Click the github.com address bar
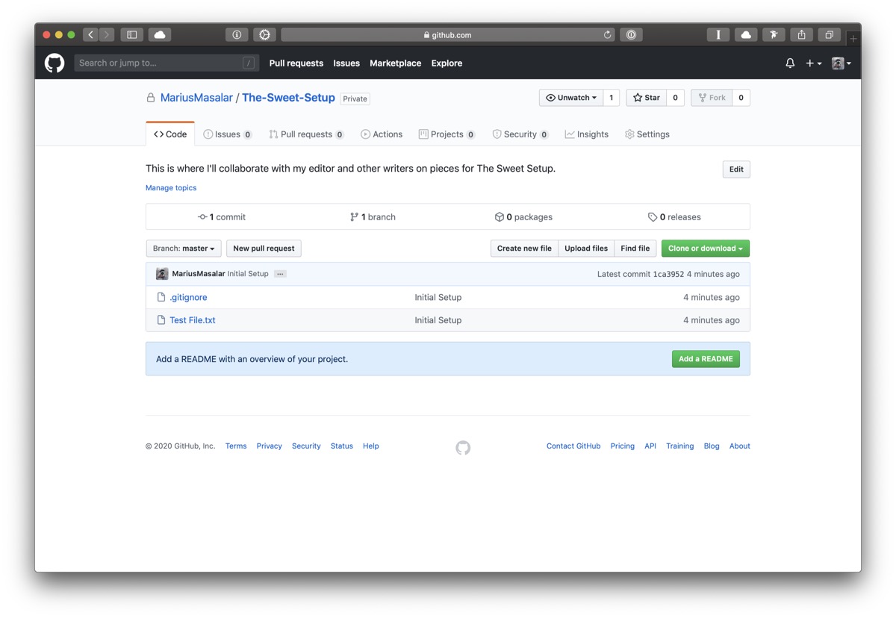896x618 pixels. (448, 34)
